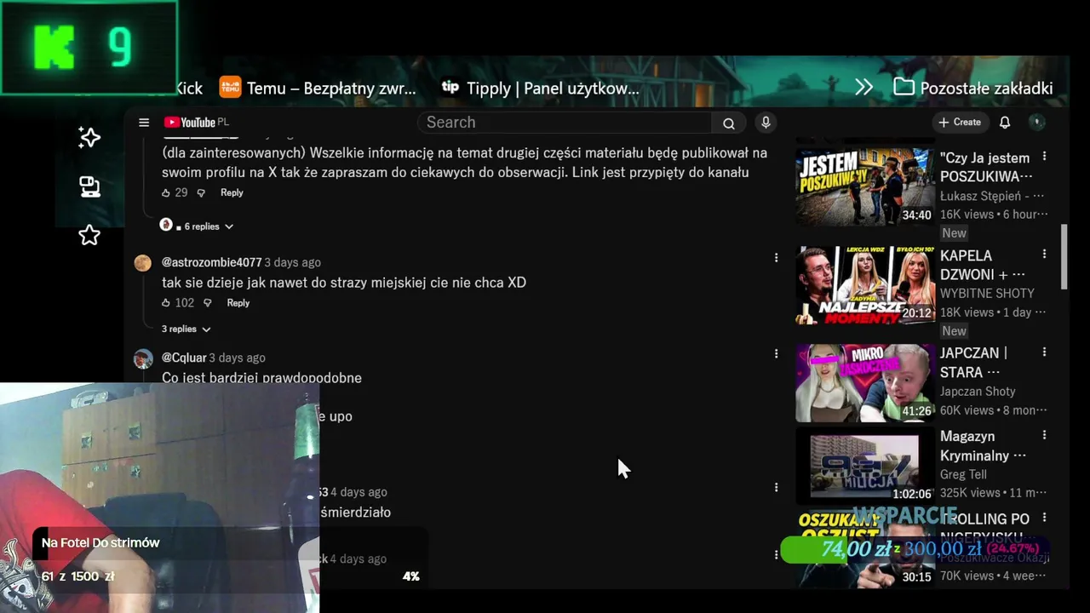The image size is (1090, 613).
Task: Click the browser sidebar icon between sparkle and star
Action: pos(89,186)
